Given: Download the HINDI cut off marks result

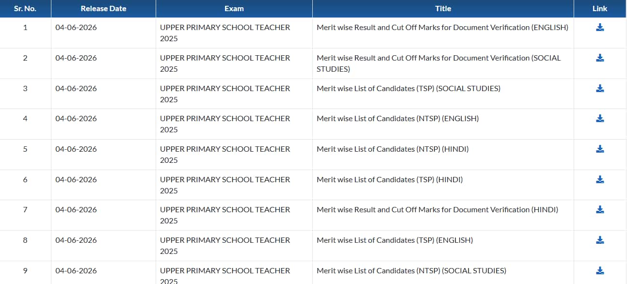Looking at the screenshot, I should pyautogui.click(x=600, y=209).
